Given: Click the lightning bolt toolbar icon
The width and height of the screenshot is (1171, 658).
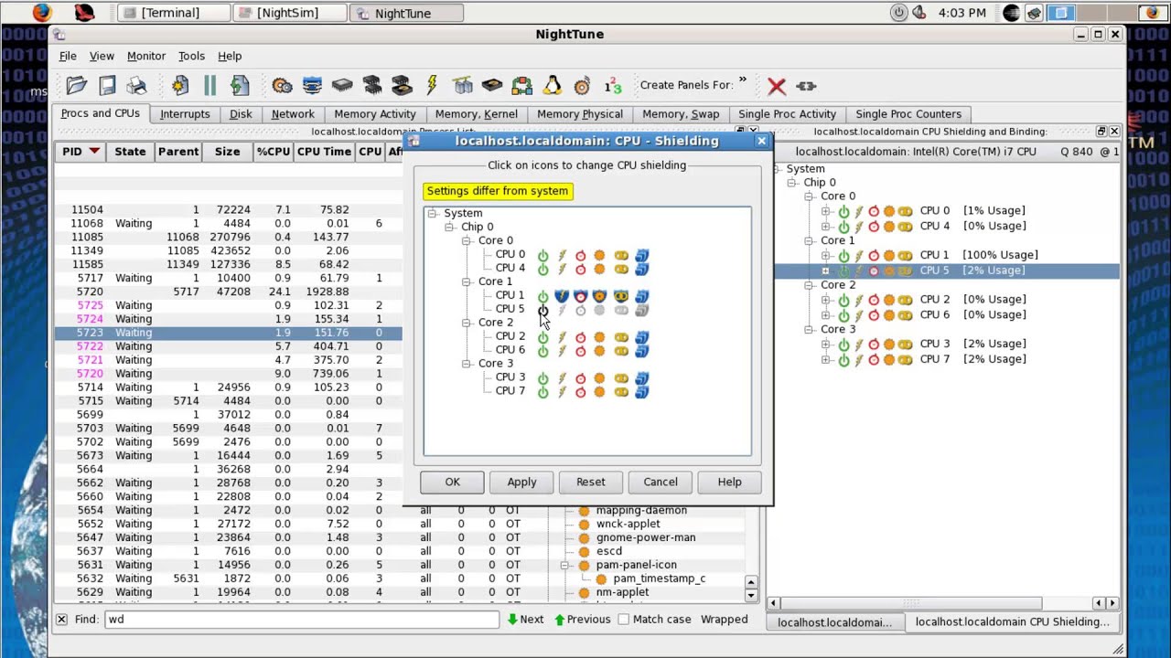Looking at the screenshot, I should point(432,86).
